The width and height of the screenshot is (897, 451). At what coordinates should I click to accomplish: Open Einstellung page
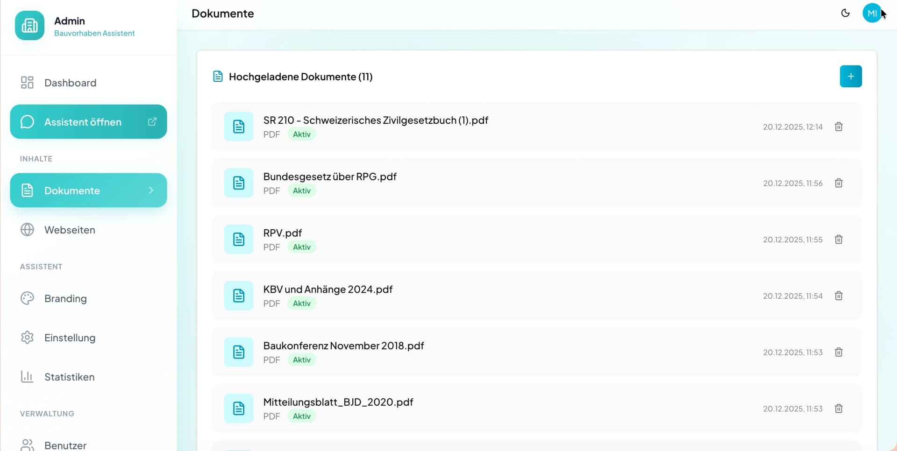[x=88, y=338]
